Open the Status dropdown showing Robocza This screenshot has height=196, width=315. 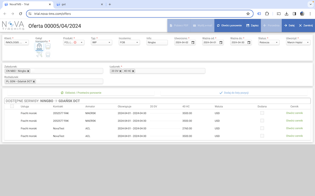pos(269,42)
